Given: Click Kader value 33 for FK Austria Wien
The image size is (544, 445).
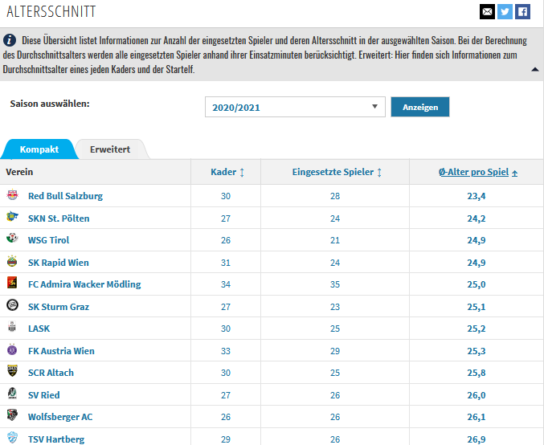Looking at the screenshot, I should (x=226, y=351).
